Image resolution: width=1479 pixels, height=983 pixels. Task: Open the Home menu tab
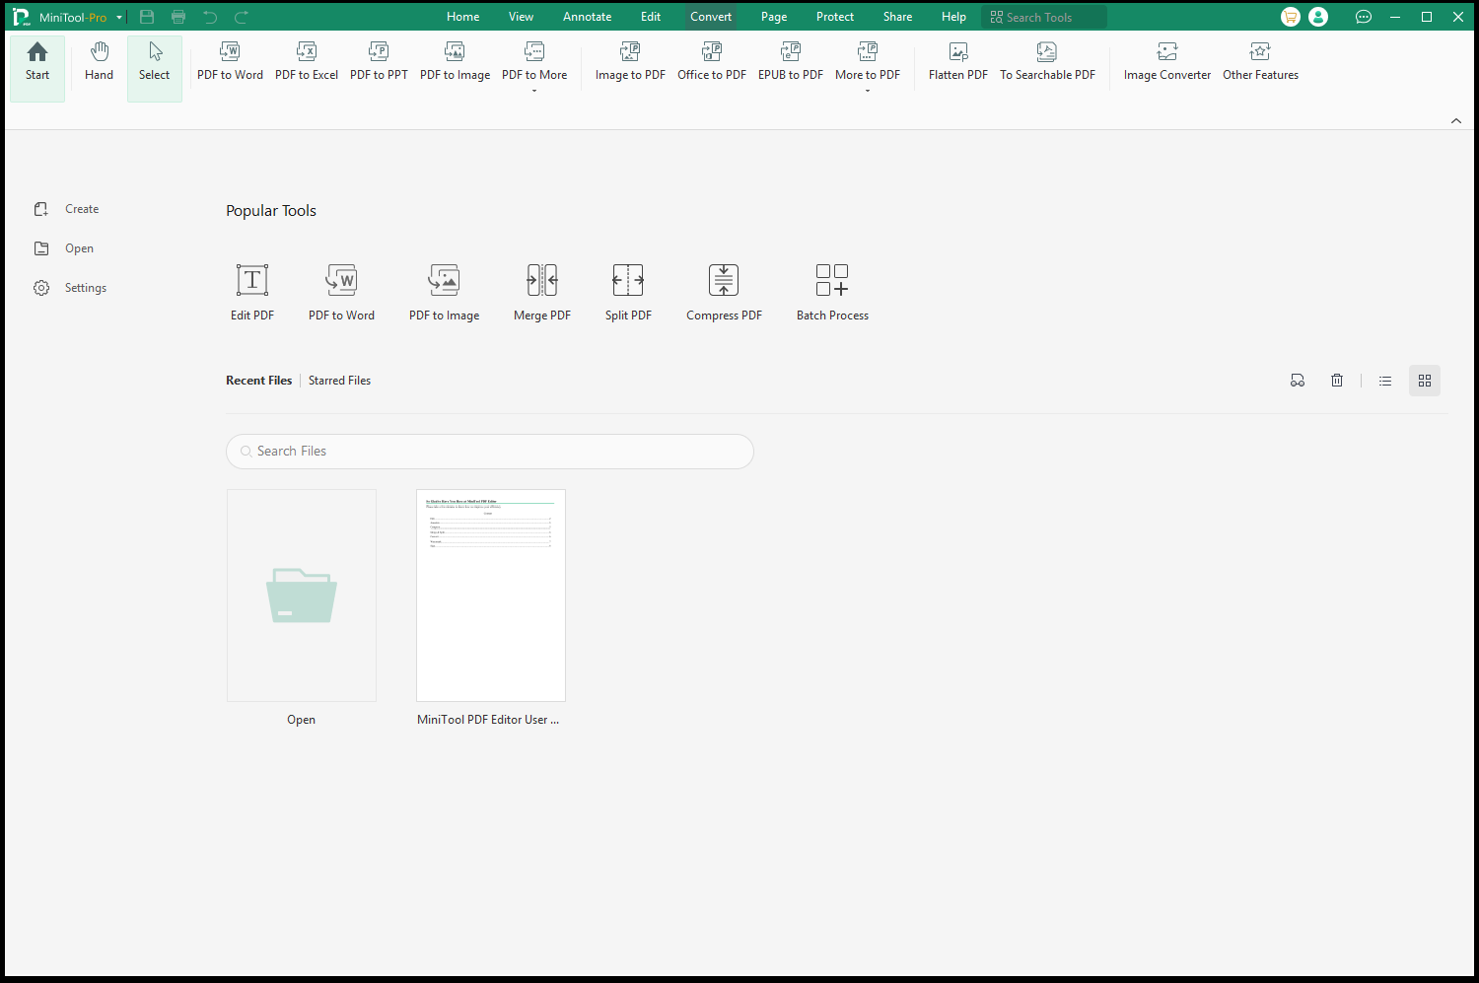(462, 17)
